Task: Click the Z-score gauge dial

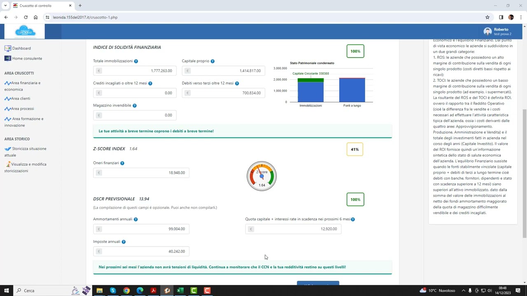Action: click(261, 176)
